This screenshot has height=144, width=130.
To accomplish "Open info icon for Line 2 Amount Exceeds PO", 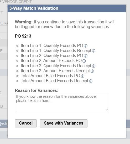I will (84, 61).
